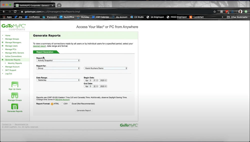
Task: Open Monthly Reports in sidebar
Action: (x=15, y=63)
